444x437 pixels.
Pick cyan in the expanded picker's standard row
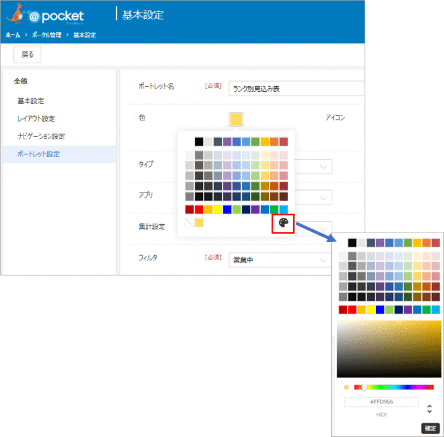(436, 310)
